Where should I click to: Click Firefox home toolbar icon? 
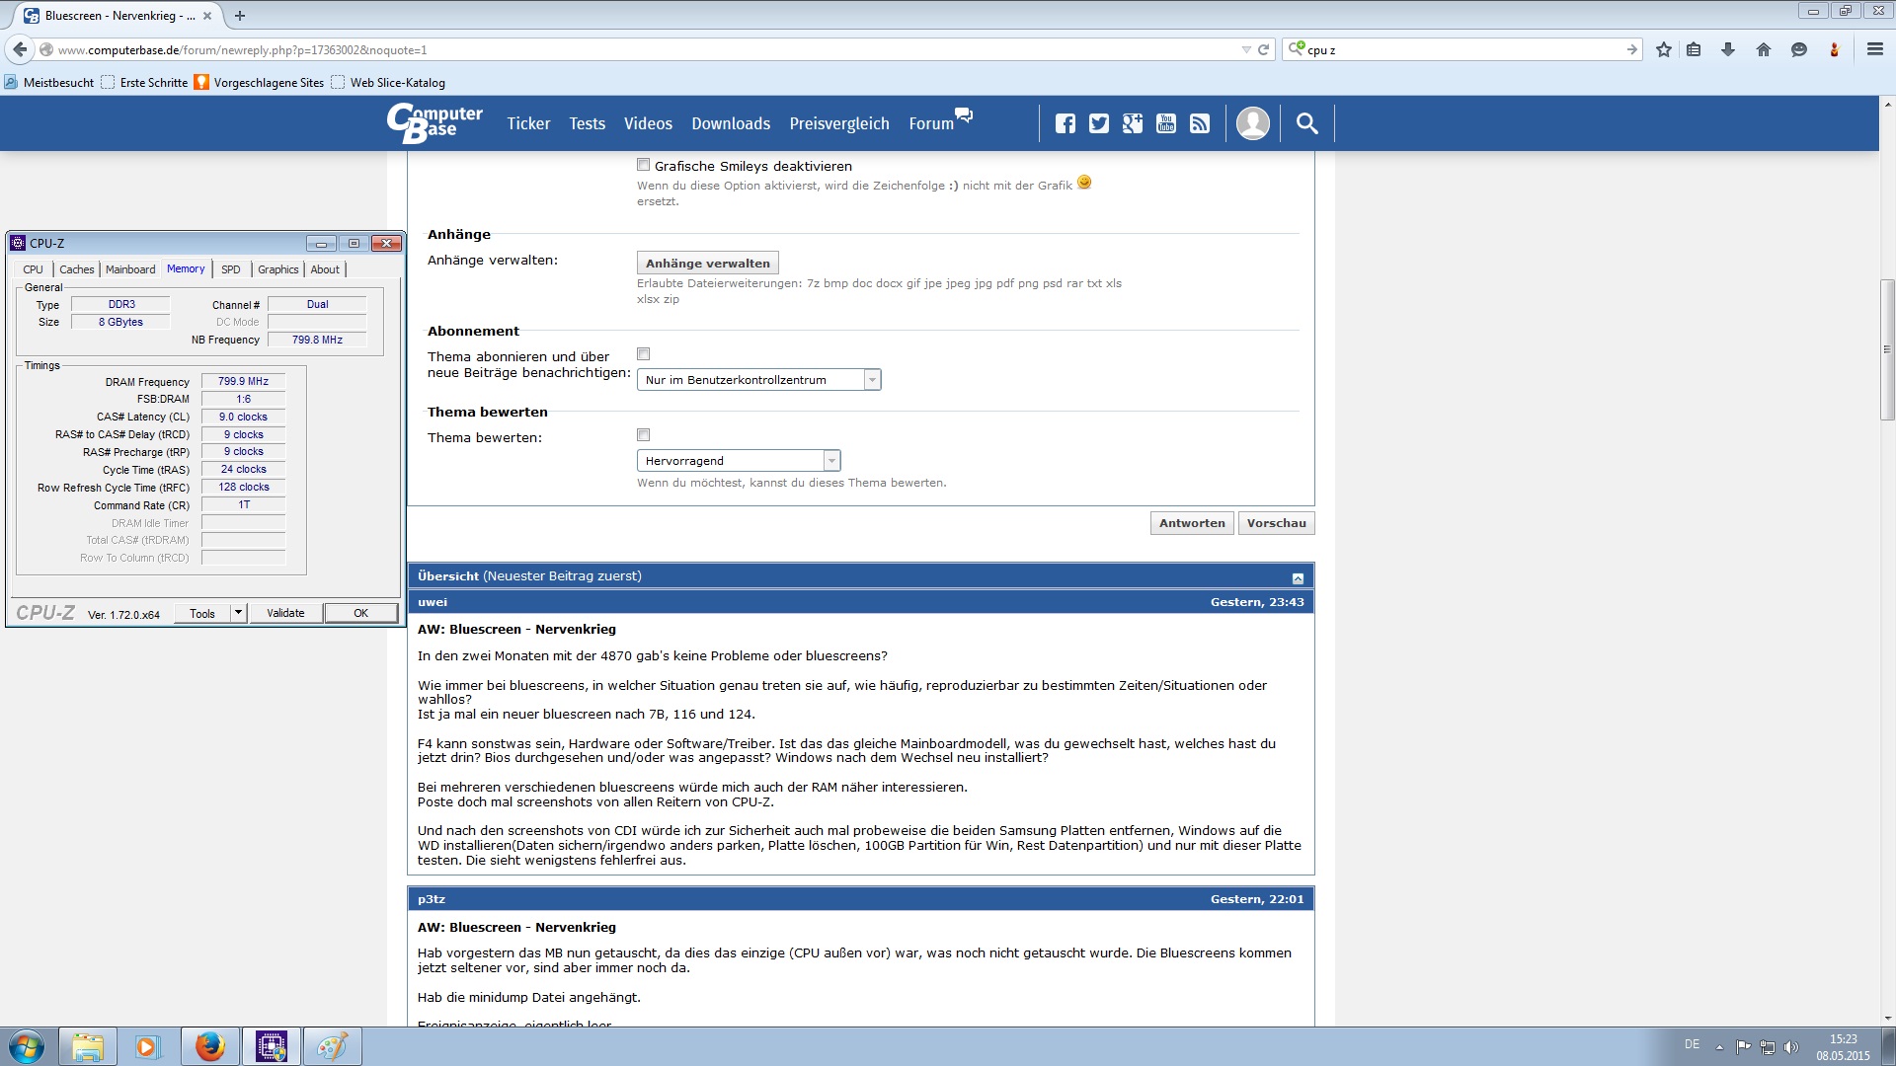(1763, 49)
